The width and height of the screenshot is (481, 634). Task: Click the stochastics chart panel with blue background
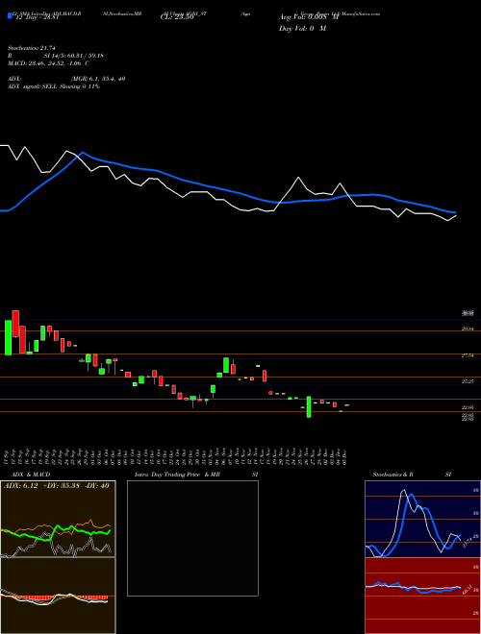point(422,519)
